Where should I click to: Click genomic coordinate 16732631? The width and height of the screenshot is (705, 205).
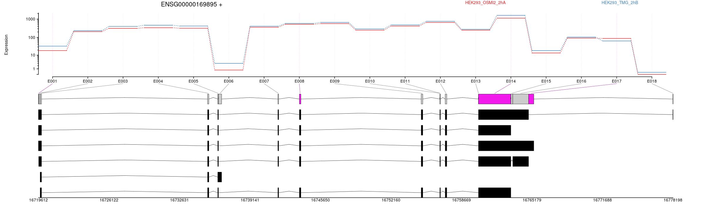point(179,200)
